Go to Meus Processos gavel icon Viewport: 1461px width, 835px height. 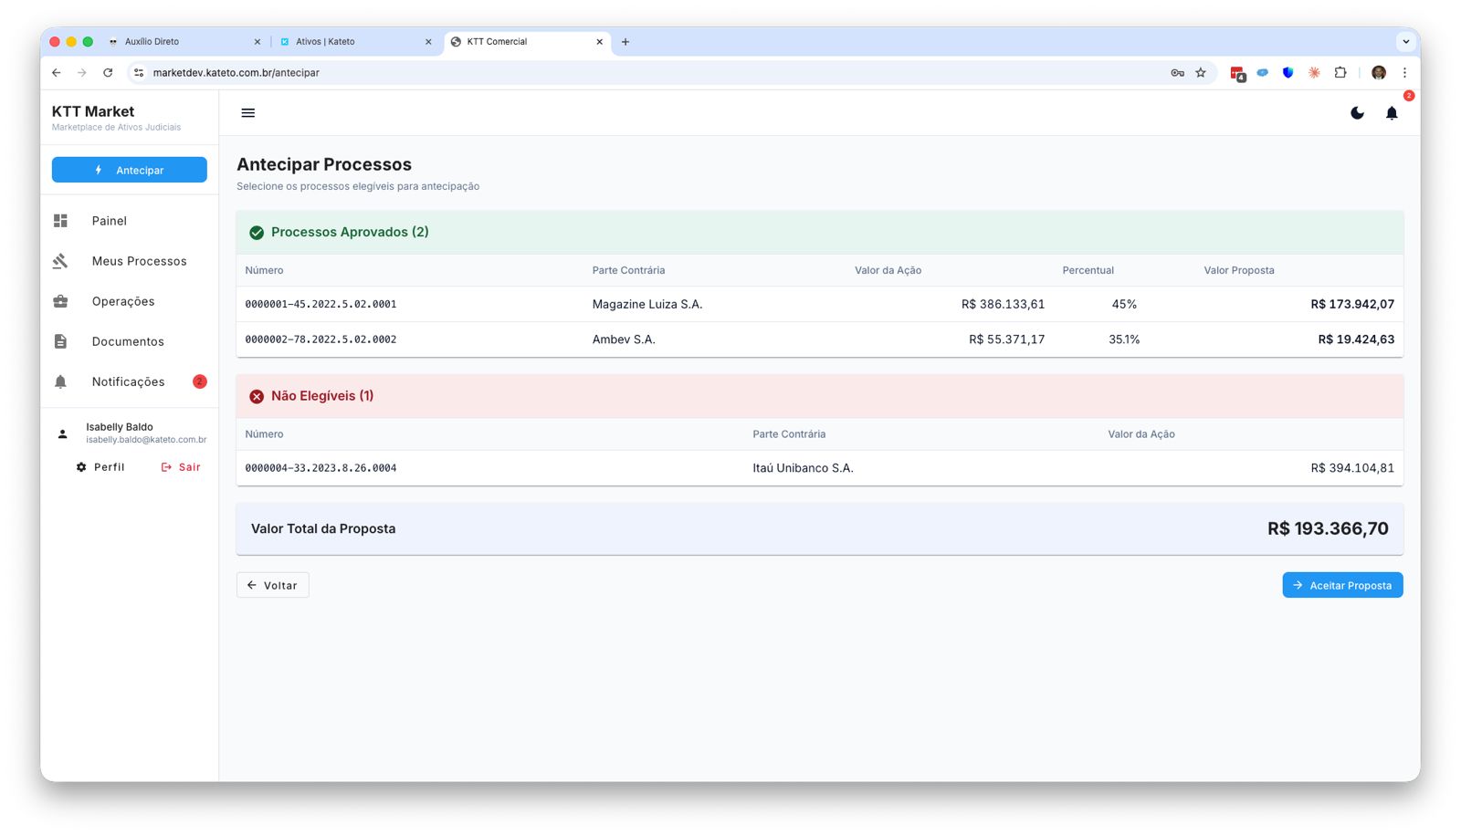click(61, 261)
